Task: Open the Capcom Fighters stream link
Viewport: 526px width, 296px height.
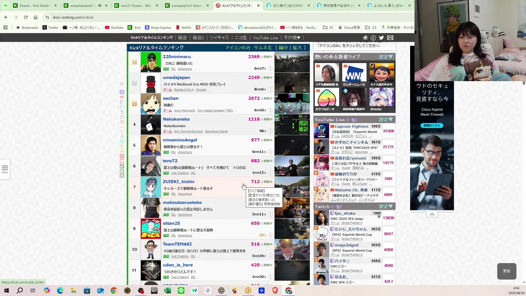Action: tap(351, 127)
